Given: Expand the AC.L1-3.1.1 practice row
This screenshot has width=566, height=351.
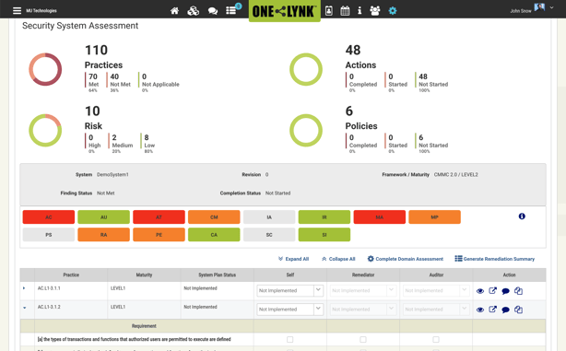Looking at the screenshot, I should (24, 288).
